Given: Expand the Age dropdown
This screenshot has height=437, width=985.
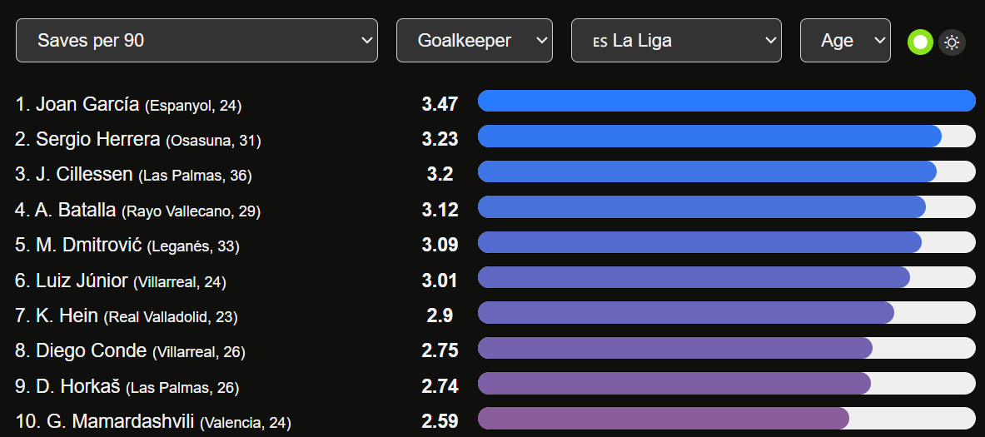Looking at the screenshot, I should click(845, 40).
